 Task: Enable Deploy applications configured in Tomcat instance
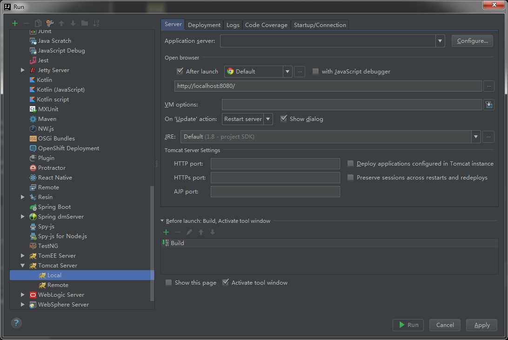click(x=350, y=163)
